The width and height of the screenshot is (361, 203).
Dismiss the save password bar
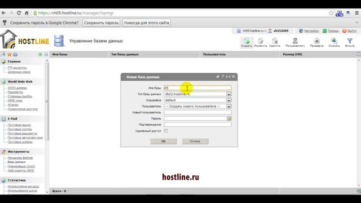[x=357, y=23]
